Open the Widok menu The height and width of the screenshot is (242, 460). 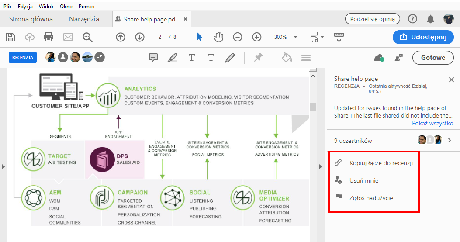[46, 6]
